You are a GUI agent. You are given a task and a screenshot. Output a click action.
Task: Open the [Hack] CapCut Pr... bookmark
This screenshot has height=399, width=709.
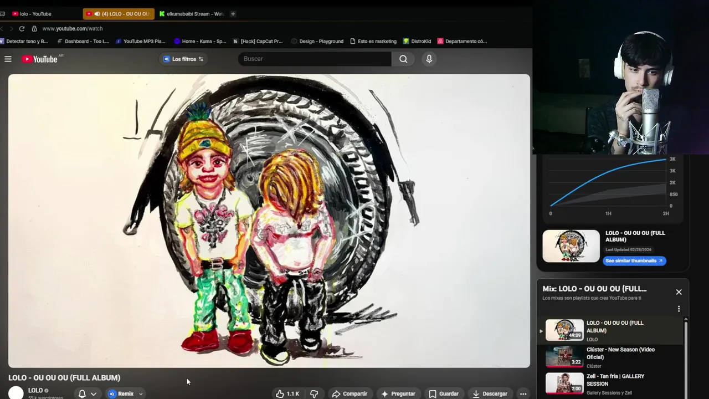(x=258, y=42)
